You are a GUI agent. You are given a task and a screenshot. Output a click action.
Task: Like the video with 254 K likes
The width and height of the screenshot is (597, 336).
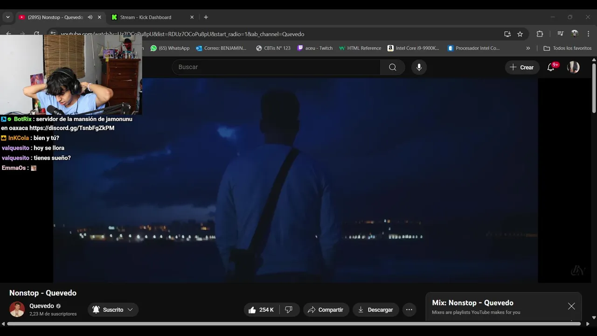[261, 310]
